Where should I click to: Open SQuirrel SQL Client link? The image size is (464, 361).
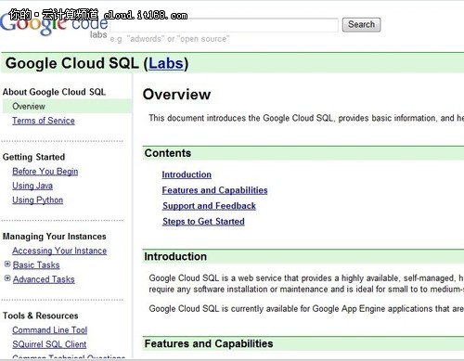(49, 344)
